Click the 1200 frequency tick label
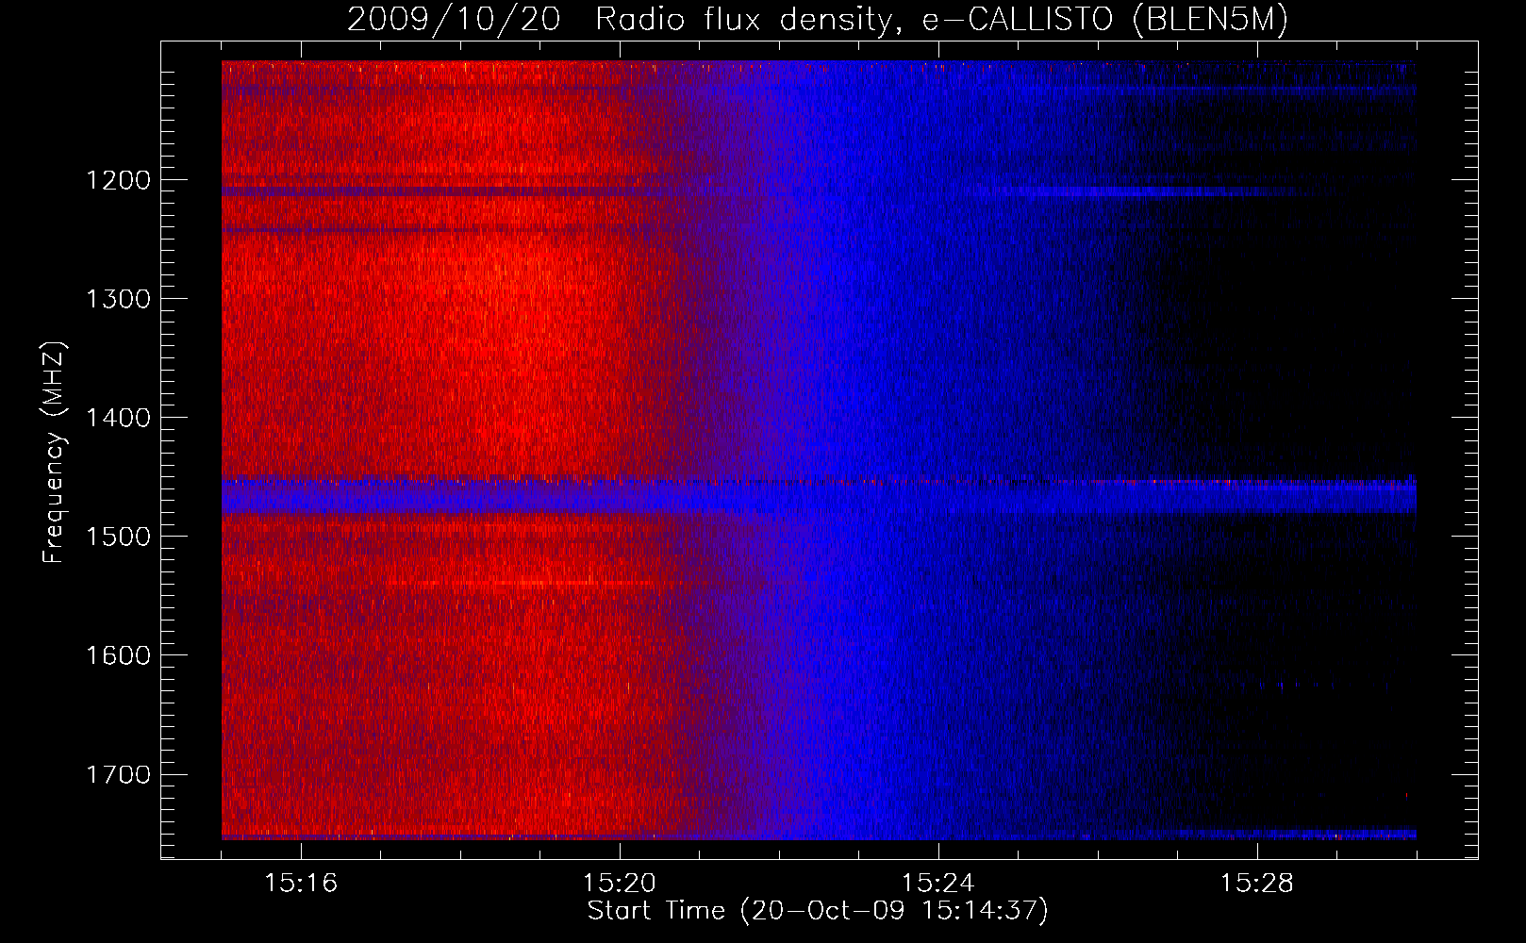This screenshot has width=1526, height=943. click(x=118, y=180)
